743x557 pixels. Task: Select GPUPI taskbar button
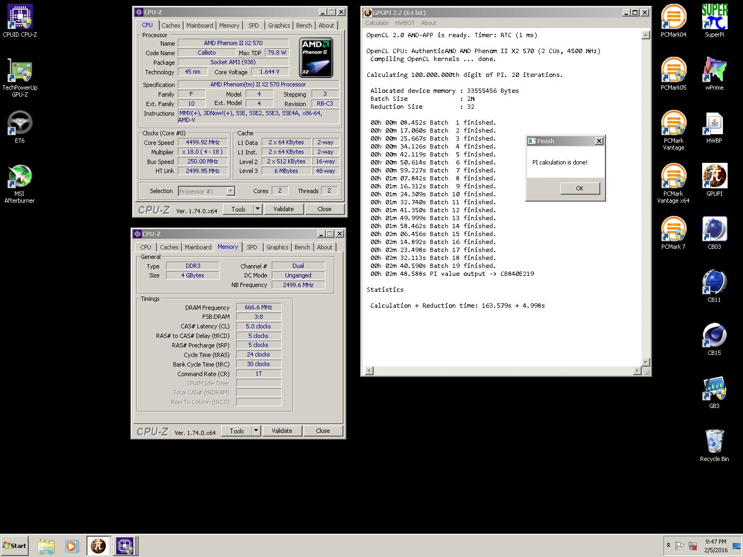pos(98,546)
